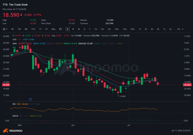The image size is (193, 135).
Task: Switch to the weekly W chart tab
Action: click(73, 29)
